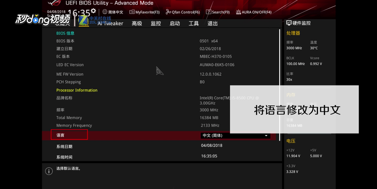The height and width of the screenshot is (189, 377).
Task: Select the 系统日期 row label
Action: coord(64,147)
